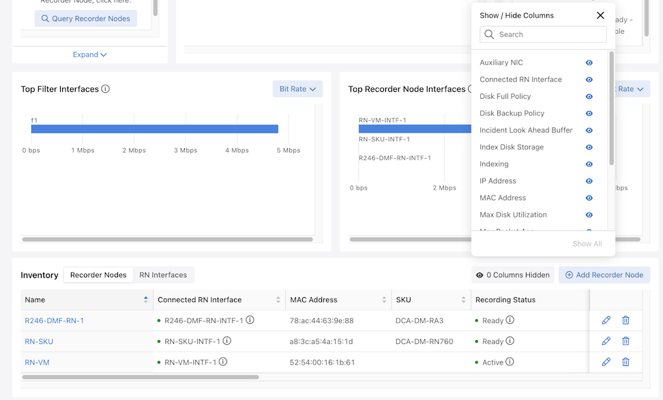The image size is (663, 400).
Task: Hide the Connected RN Interface column
Action: point(589,80)
